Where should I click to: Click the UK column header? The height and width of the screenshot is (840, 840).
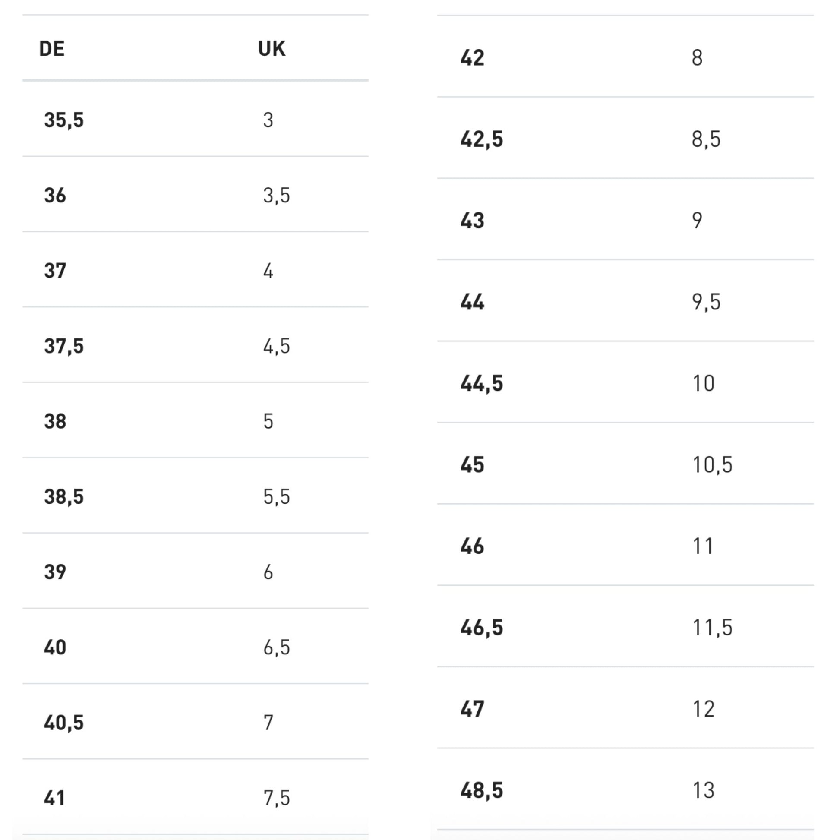[272, 49]
